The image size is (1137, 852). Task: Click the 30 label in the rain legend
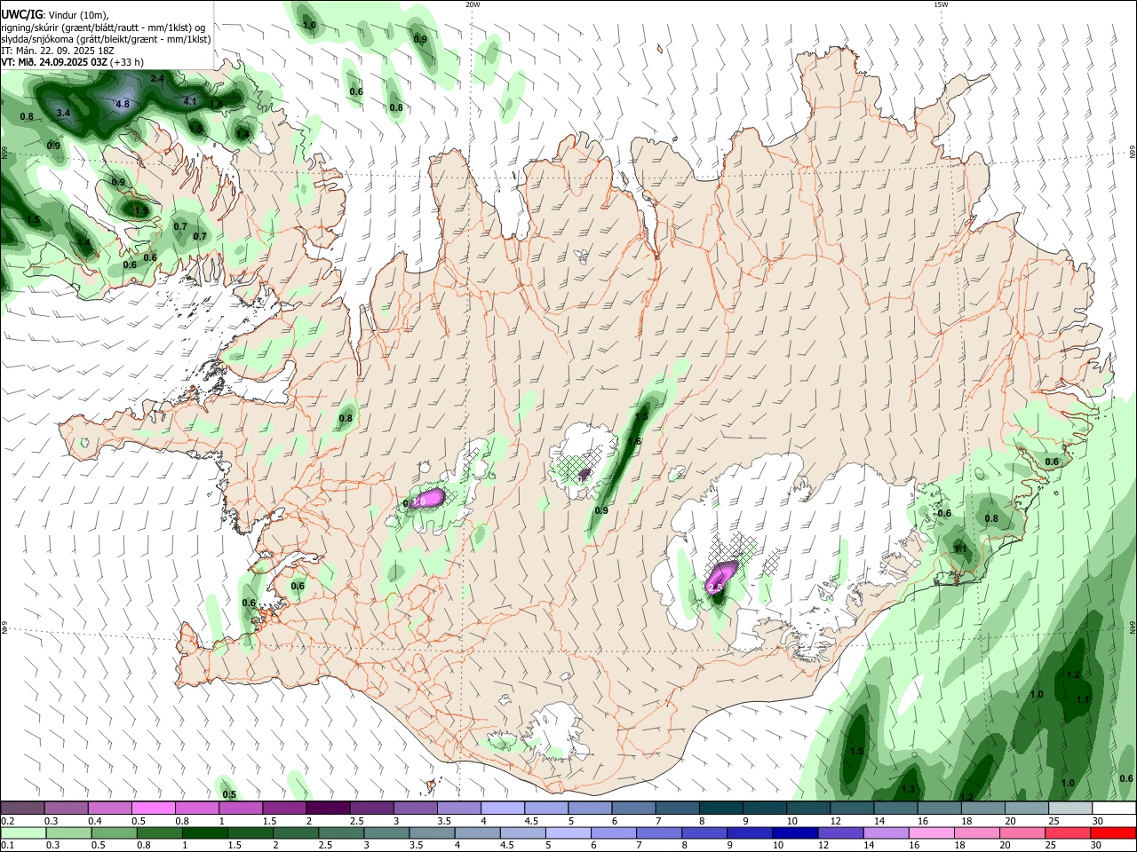click(x=1097, y=845)
